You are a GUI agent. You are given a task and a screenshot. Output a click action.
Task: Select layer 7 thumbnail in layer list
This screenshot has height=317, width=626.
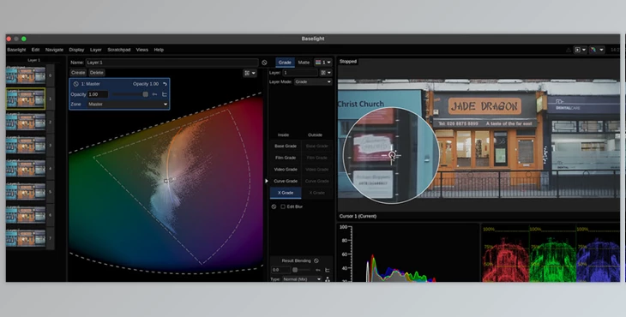[26, 238]
